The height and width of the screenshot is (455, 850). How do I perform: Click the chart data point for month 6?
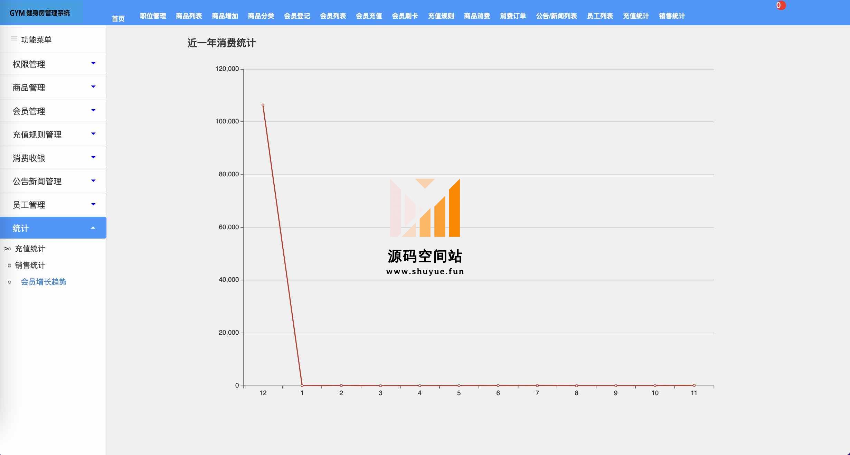click(x=498, y=385)
